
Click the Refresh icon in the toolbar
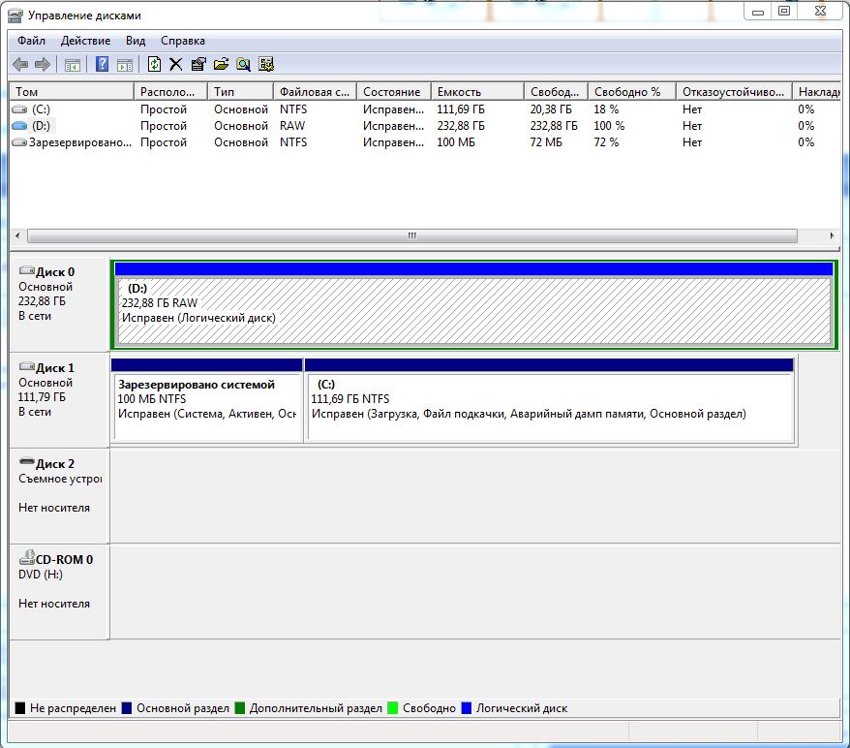(154, 65)
